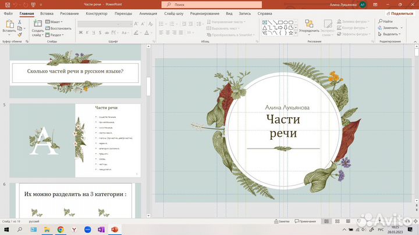The image size is (419, 235).
Task: Click the Arrange (Упорядочить) icon
Action: pyautogui.click(x=309, y=23)
